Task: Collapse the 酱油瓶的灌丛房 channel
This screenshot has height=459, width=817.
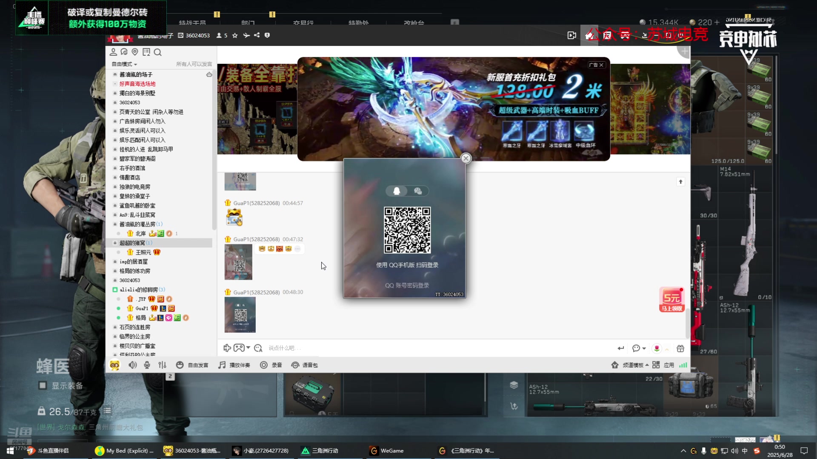Action: pos(115,224)
